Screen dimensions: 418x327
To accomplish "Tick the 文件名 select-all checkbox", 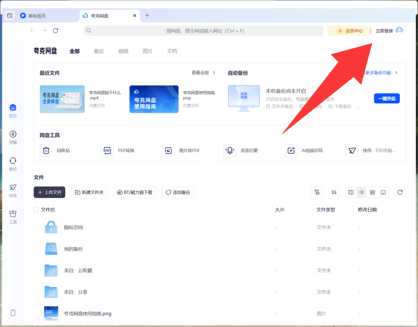I will coord(36,210).
